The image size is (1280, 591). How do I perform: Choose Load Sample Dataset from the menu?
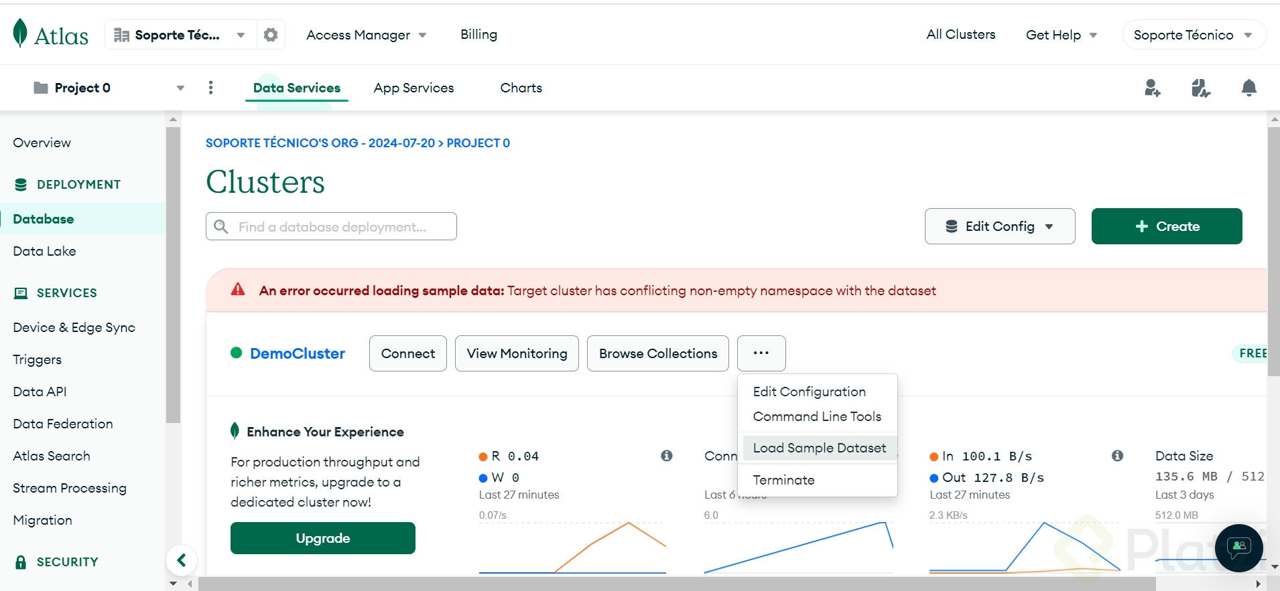[819, 448]
